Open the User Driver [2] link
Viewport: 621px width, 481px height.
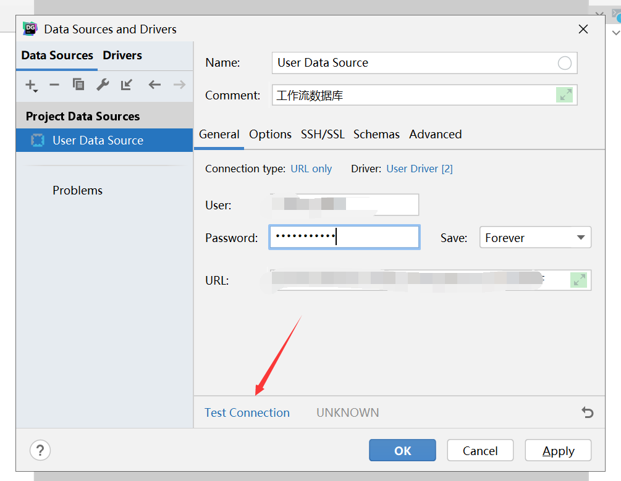click(420, 169)
